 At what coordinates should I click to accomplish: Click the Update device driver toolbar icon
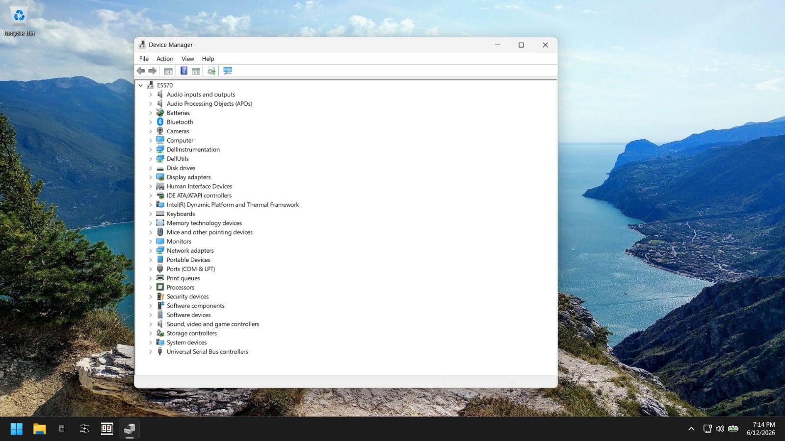pyautogui.click(x=211, y=71)
